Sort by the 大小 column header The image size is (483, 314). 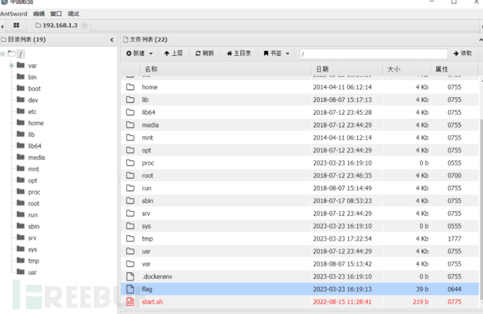[x=407, y=69]
